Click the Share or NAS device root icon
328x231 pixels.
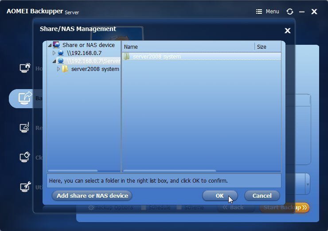pyautogui.click(x=56, y=45)
